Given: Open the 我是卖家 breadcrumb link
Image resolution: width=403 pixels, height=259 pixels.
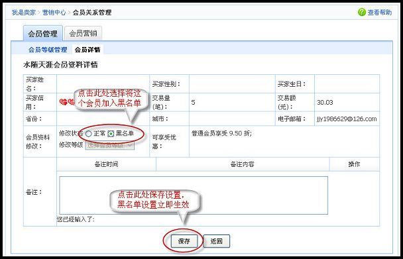Looking at the screenshot, I should point(24,13).
